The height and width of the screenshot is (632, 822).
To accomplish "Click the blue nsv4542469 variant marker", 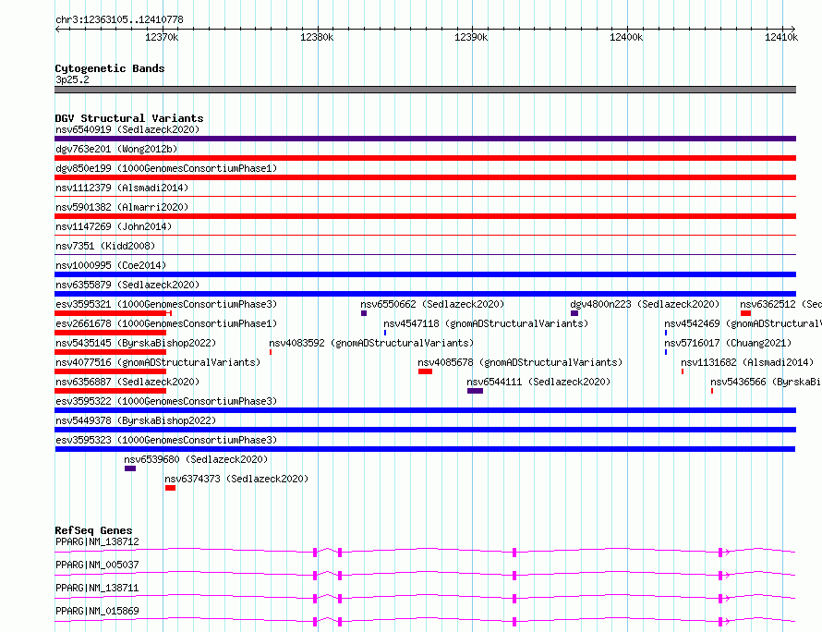I will click(x=666, y=333).
